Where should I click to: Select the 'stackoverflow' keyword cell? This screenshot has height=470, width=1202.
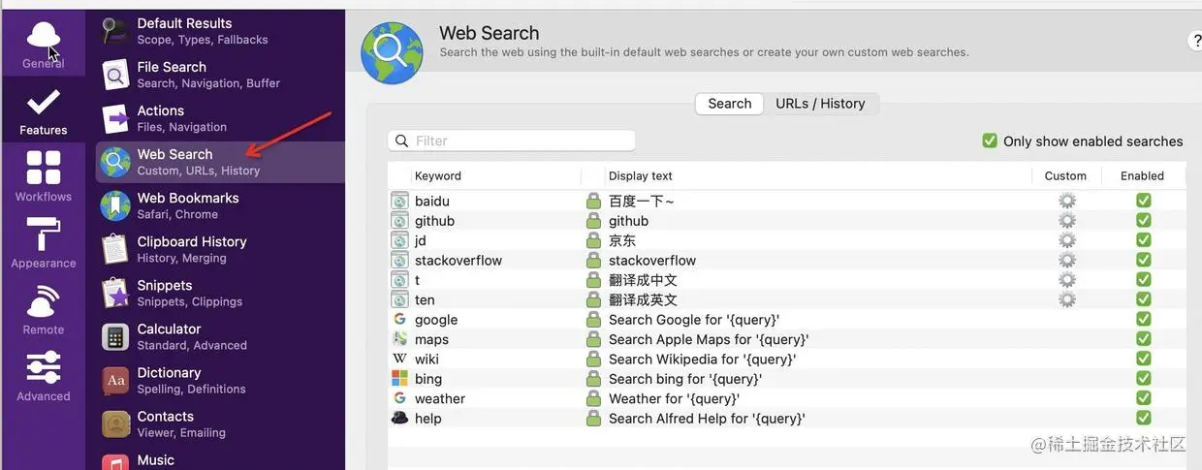click(459, 260)
